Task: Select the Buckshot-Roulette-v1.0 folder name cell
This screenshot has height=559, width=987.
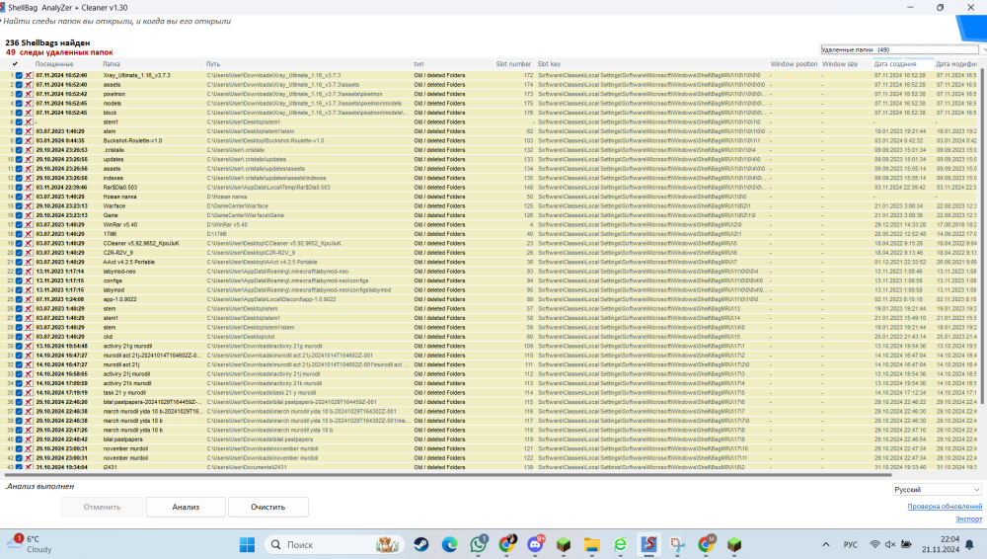Action: click(132, 140)
